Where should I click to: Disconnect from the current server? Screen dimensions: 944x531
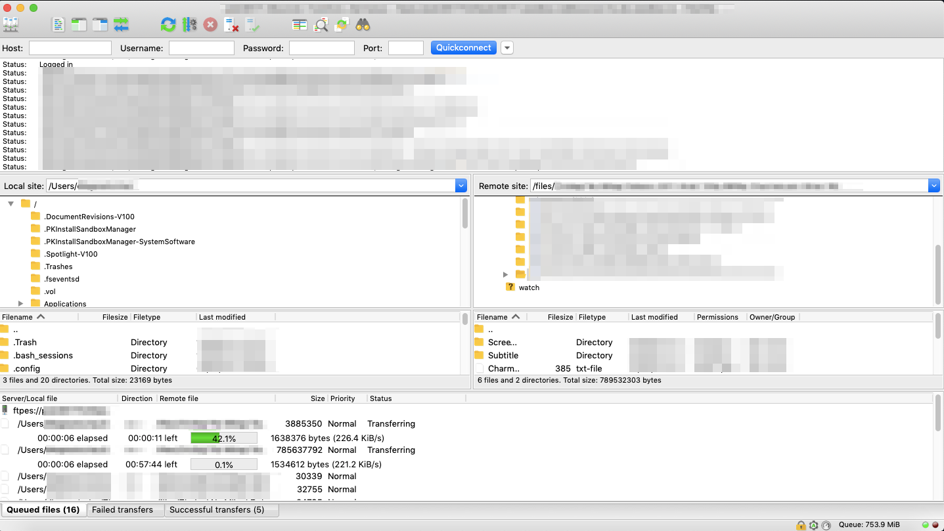point(231,25)
